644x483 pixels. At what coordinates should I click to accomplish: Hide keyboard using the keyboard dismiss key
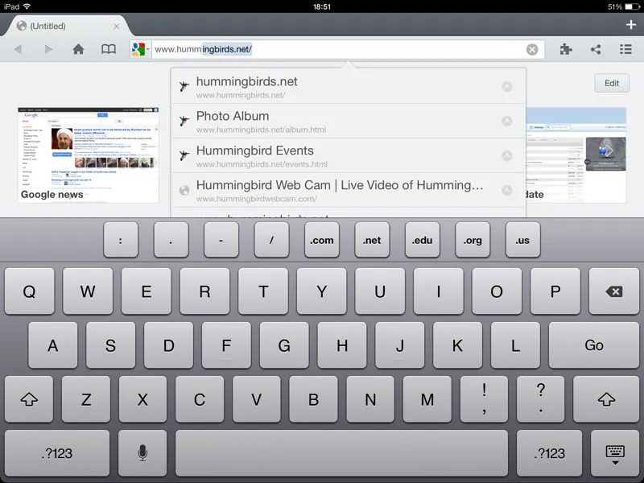[x=615, y=453]
